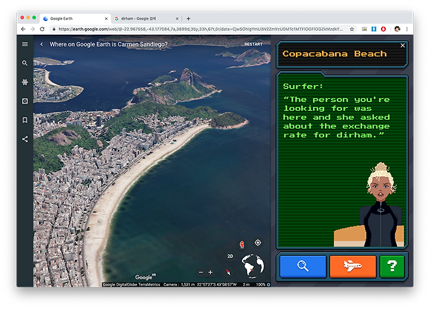Click the compass to reset north
Viewport: 430px width, 309px height.
pyautogui.click(x=228, y=272)
